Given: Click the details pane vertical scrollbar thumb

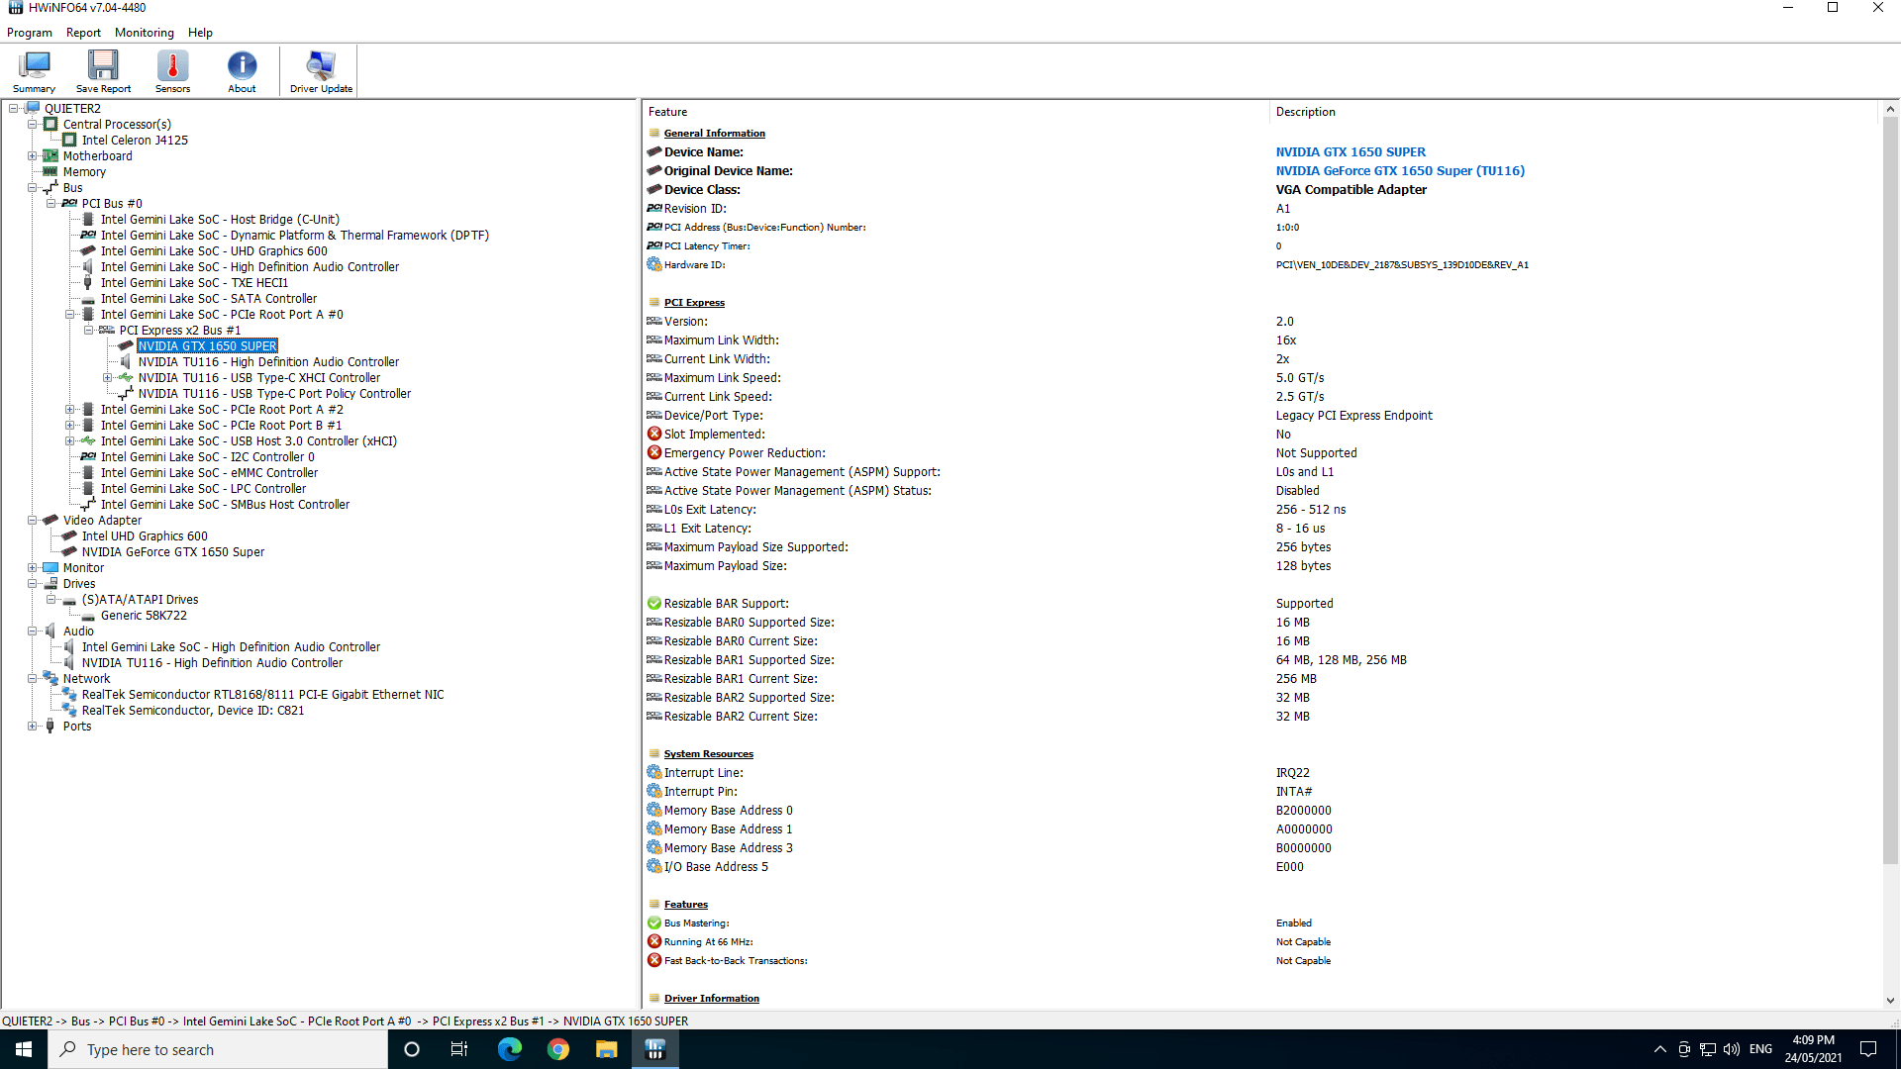Looking at the screenshot, I should coord(1889,490).
